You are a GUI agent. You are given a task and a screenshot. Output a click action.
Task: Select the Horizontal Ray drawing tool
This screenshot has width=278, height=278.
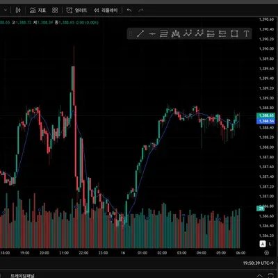[152, 34]
